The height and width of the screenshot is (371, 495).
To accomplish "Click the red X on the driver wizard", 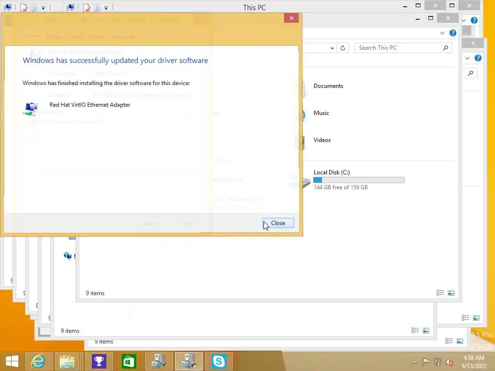I will (x=291, y=18).
